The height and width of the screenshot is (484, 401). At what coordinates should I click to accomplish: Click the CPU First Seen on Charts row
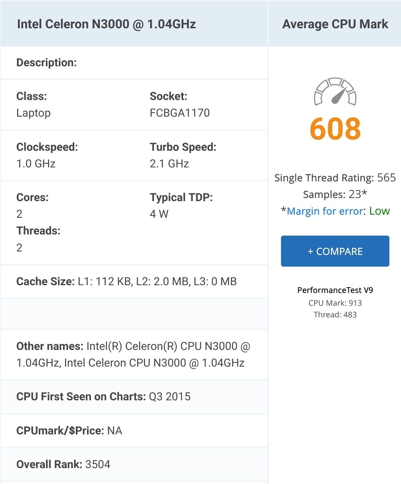(x=134, y=396)
